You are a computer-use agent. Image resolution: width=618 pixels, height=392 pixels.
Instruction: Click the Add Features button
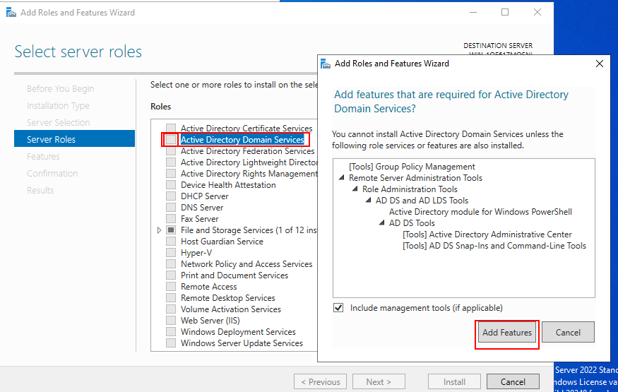[x=507, y=332]
